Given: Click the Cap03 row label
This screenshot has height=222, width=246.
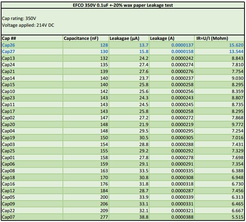Looking at the screenshot, I should (8, 144).
